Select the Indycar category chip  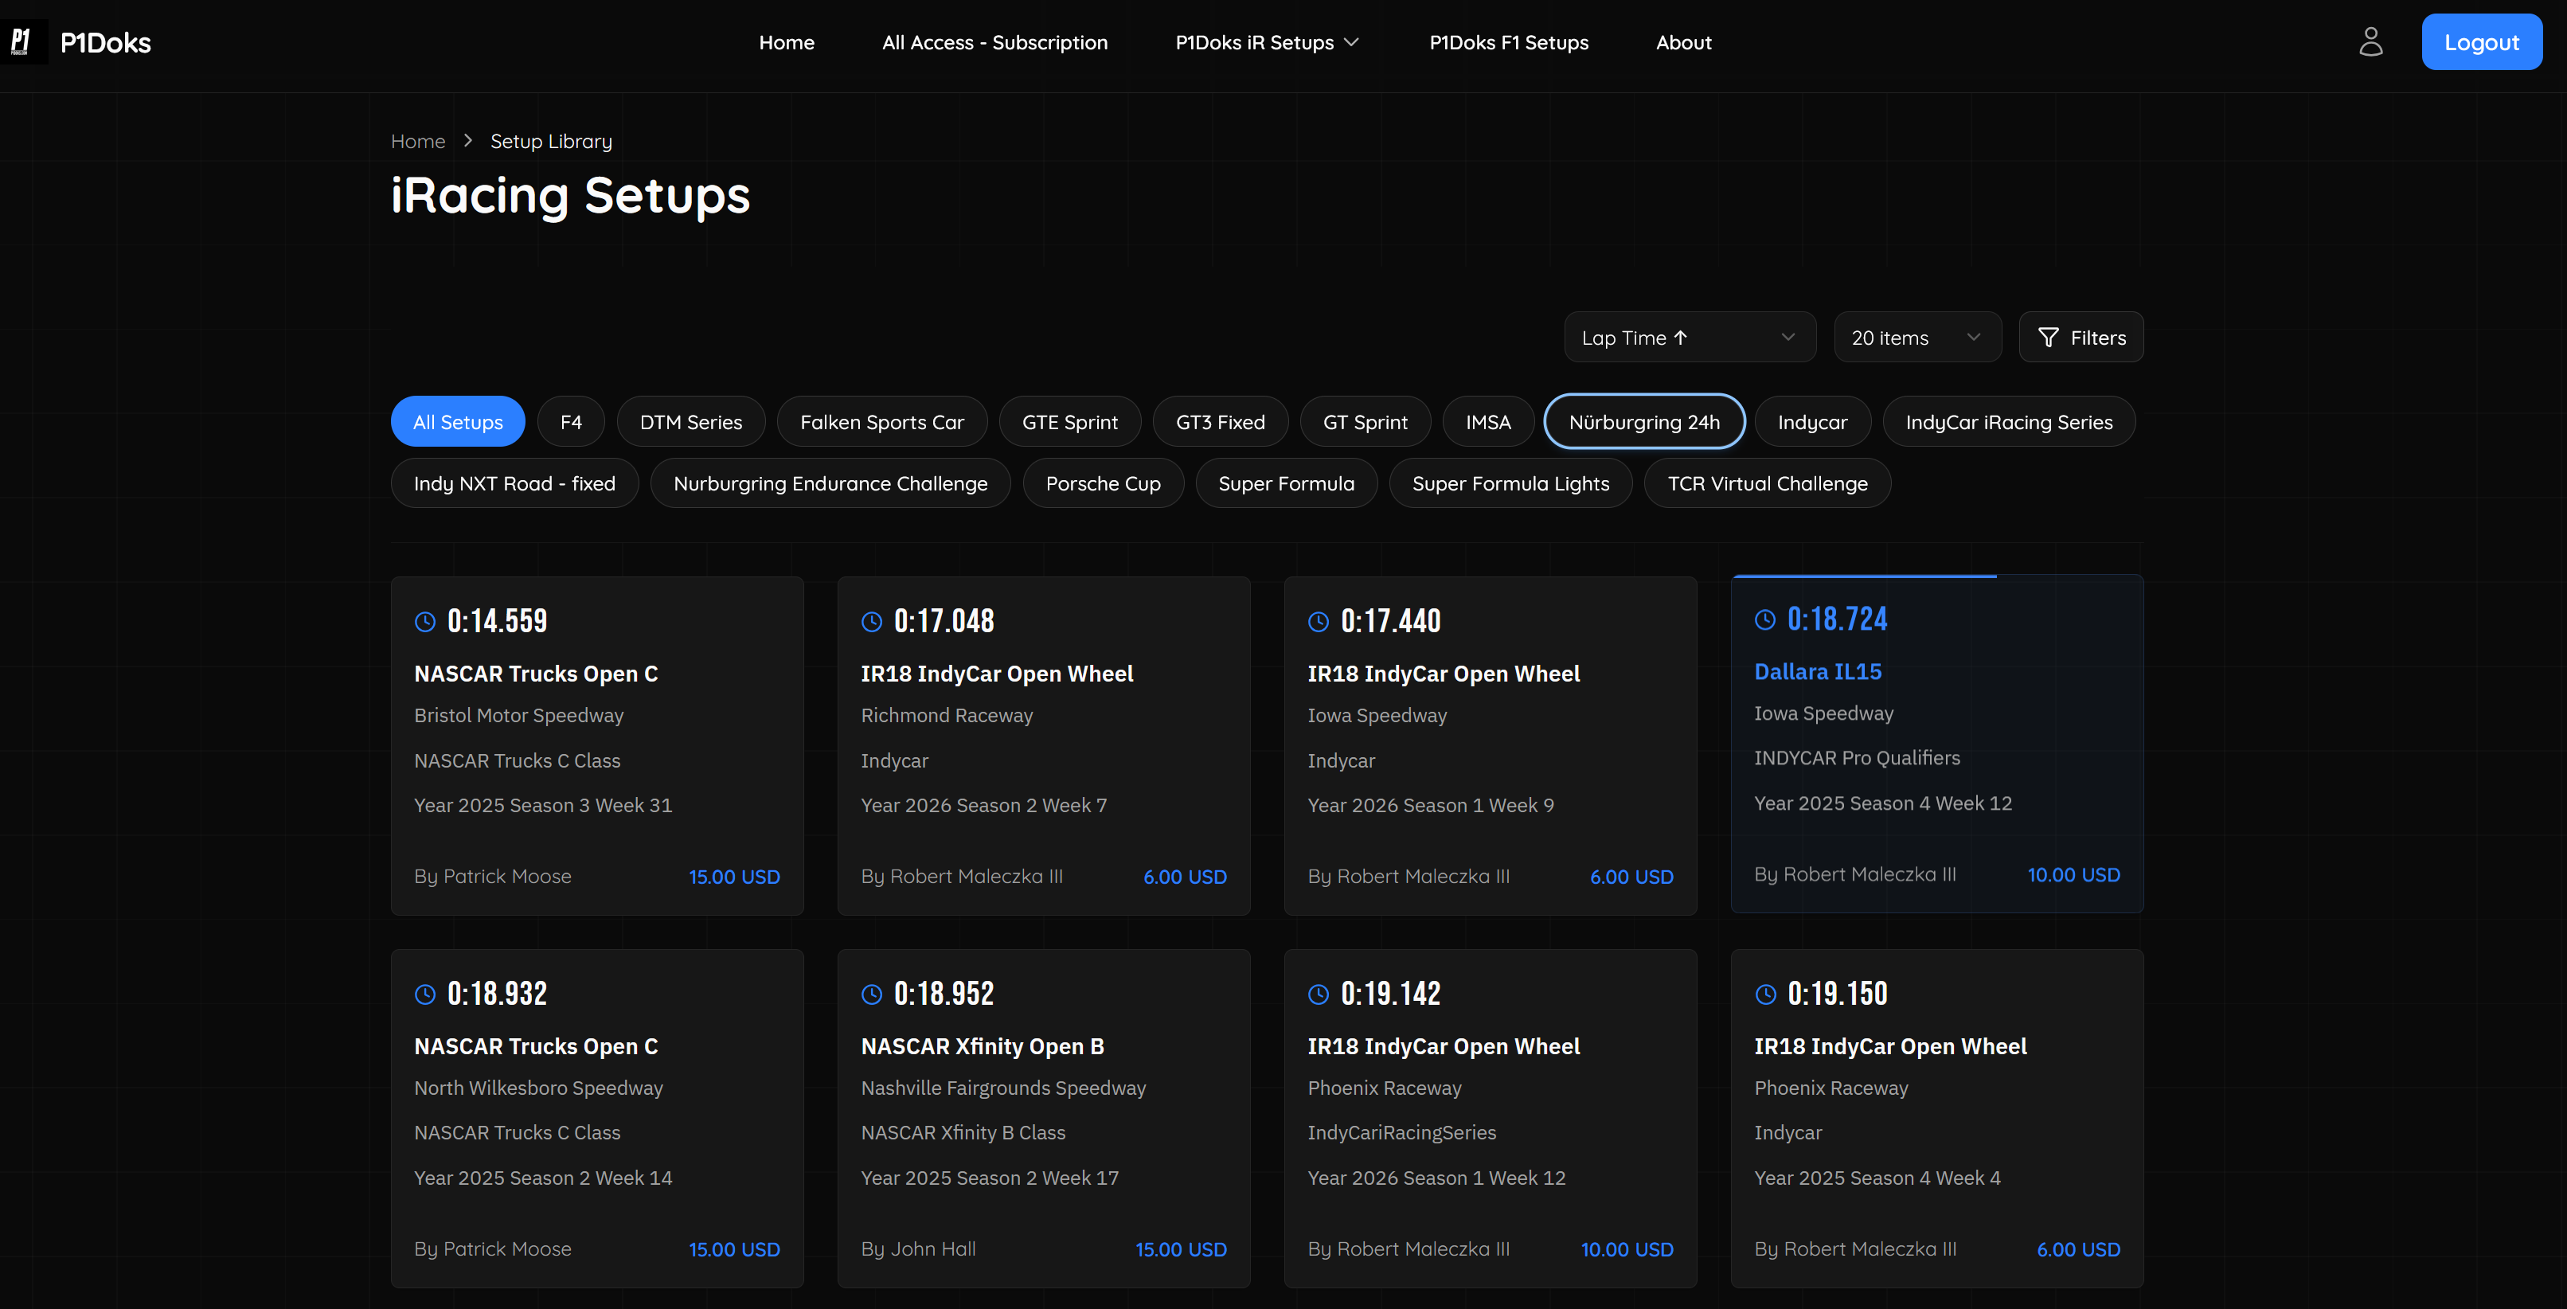point(1811,422)
